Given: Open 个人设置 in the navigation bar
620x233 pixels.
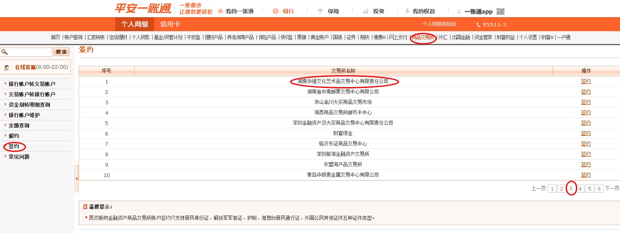Looking at the screenshot, I should click(528, 38).
